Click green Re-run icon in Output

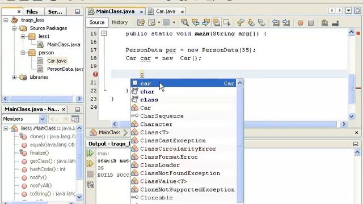click(90, 153)
